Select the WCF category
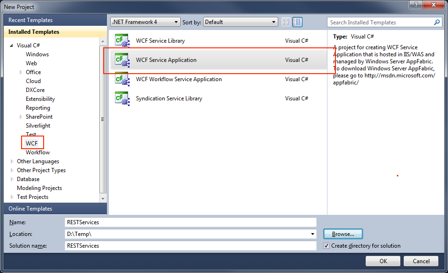Image resolution: width=448 pixels, height=273 pixels. pyautogui.click(x=31, y=144)
